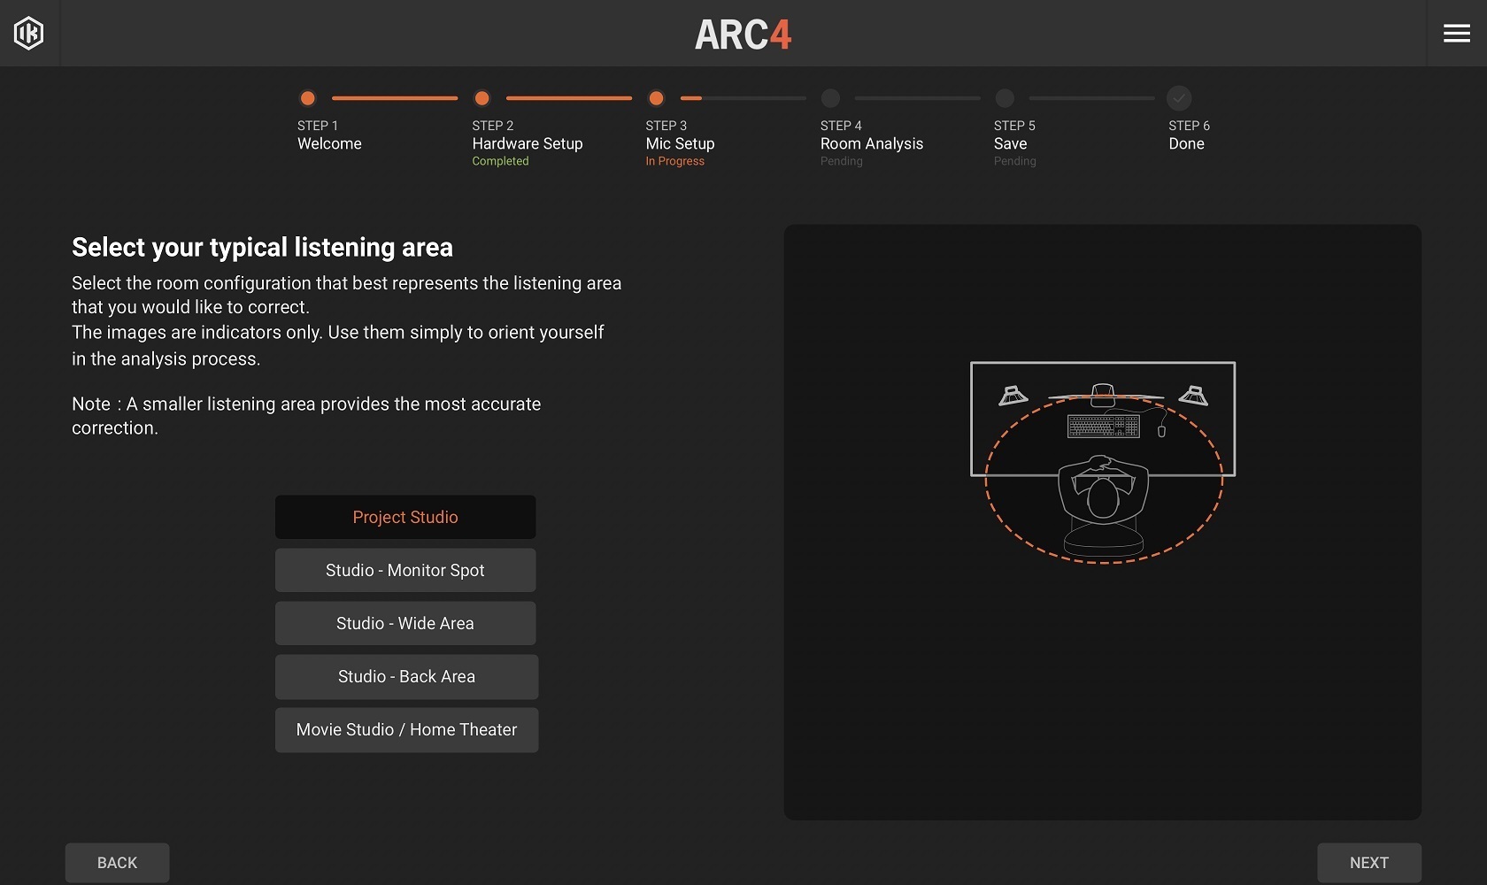Screen dimensions: 1487x885
Task: Click the Step 4 Room Analysis circle
Action: pos(830,98)
